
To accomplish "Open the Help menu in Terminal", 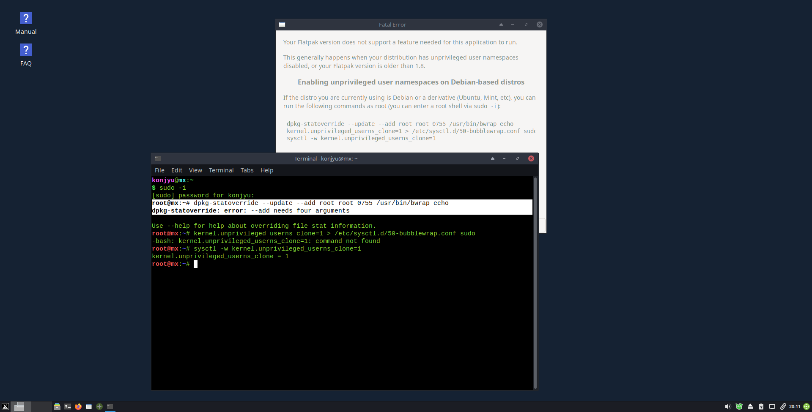I will tap(267, 170).
